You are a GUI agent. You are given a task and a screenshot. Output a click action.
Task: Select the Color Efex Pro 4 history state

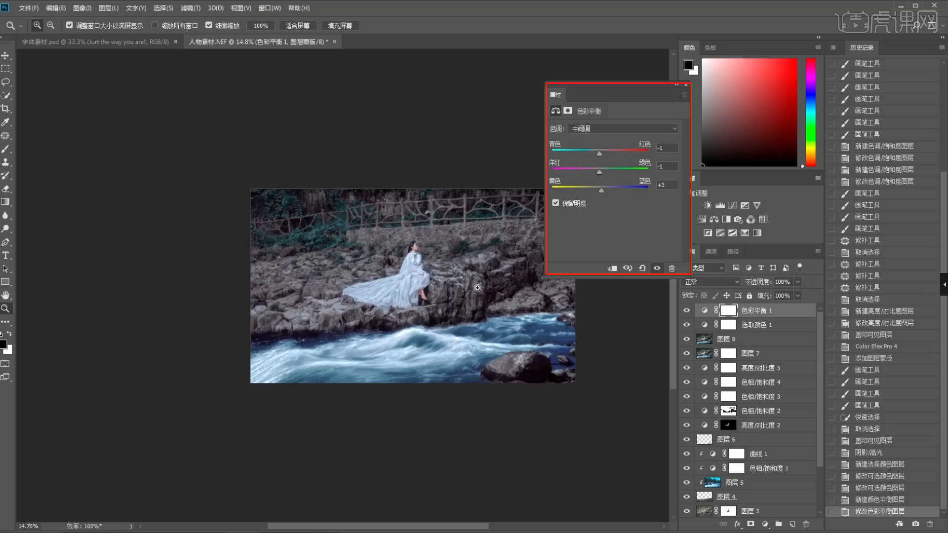(876, 346)
